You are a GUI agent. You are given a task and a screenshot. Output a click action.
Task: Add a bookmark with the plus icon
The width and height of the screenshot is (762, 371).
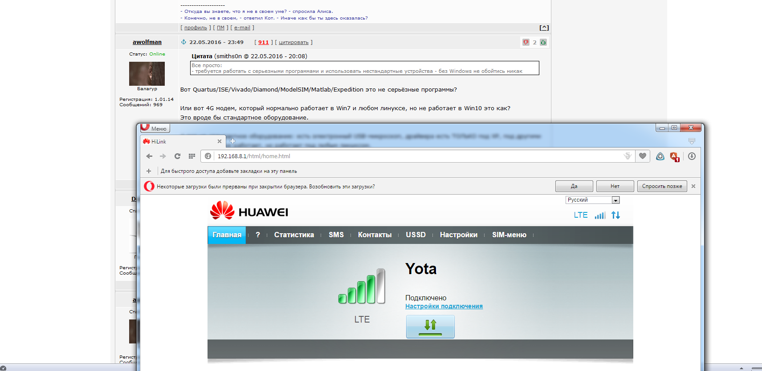pyautogui.click(x=149, y=171)
